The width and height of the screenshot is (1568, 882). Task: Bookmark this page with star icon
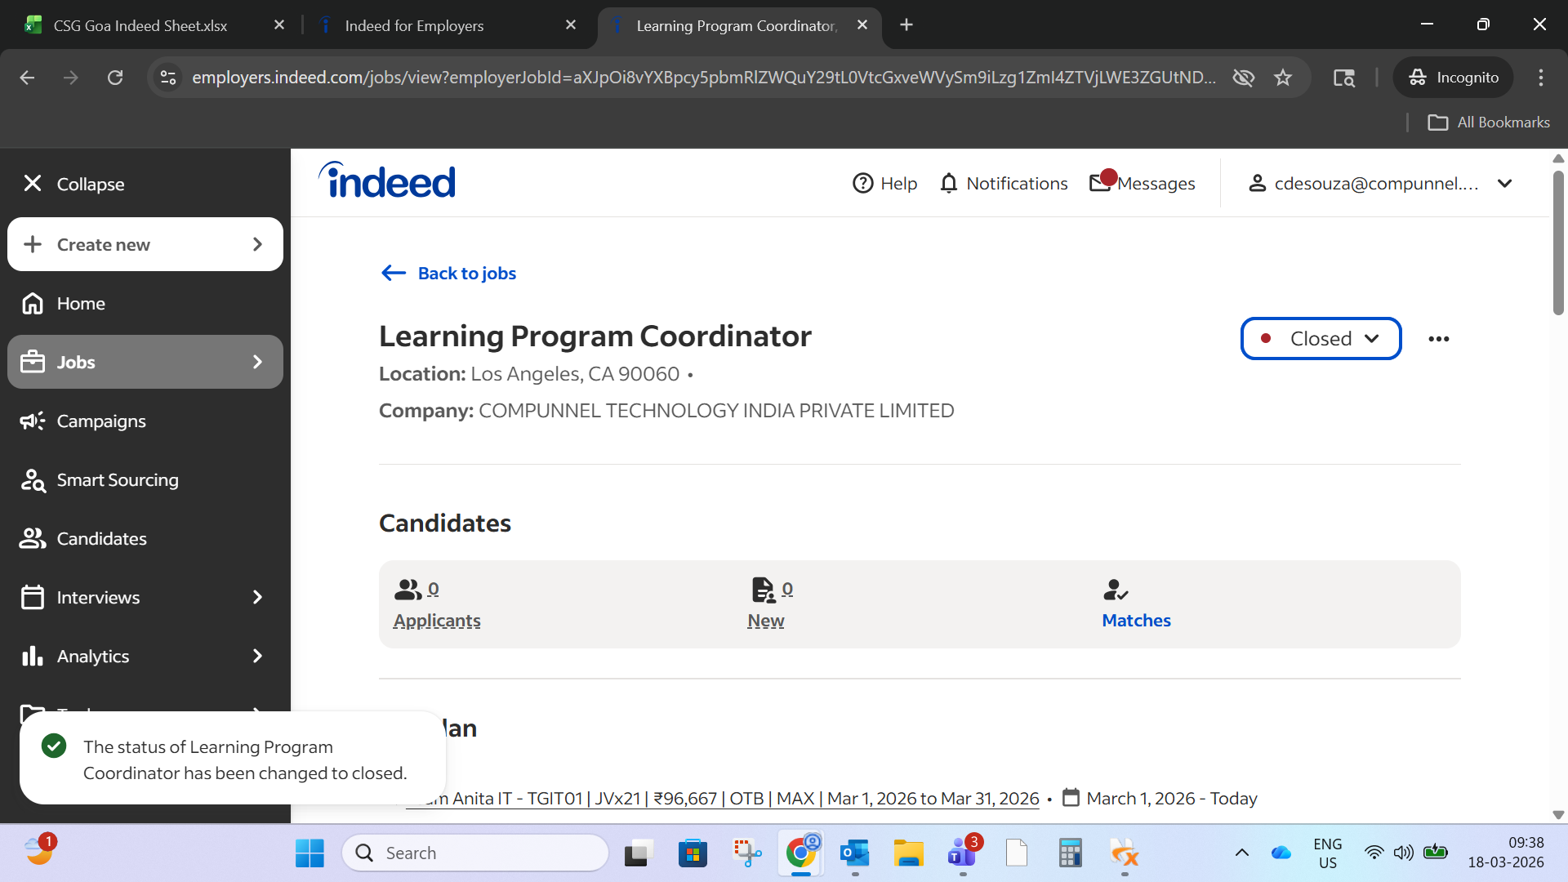coord(1283,78)
